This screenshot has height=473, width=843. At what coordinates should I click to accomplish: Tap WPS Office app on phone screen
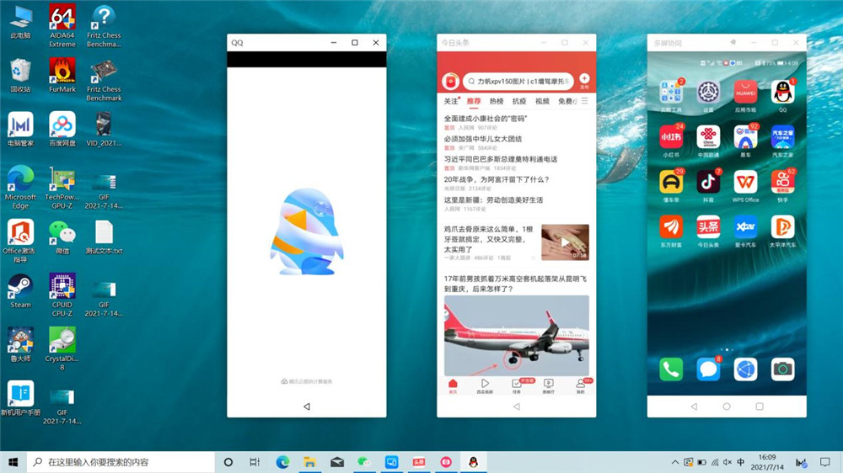[x=745, y=183]
